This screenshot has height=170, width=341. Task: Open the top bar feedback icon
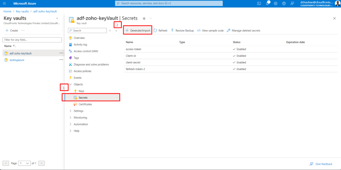292,3
